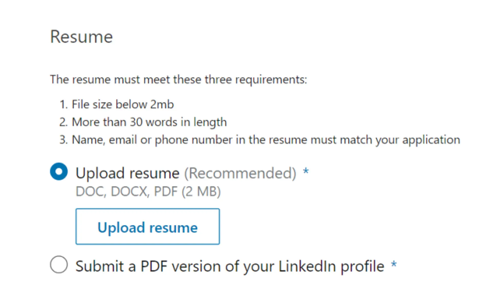
Task: Click list number 3 in the requirements
Action: [x=63, y=140]
